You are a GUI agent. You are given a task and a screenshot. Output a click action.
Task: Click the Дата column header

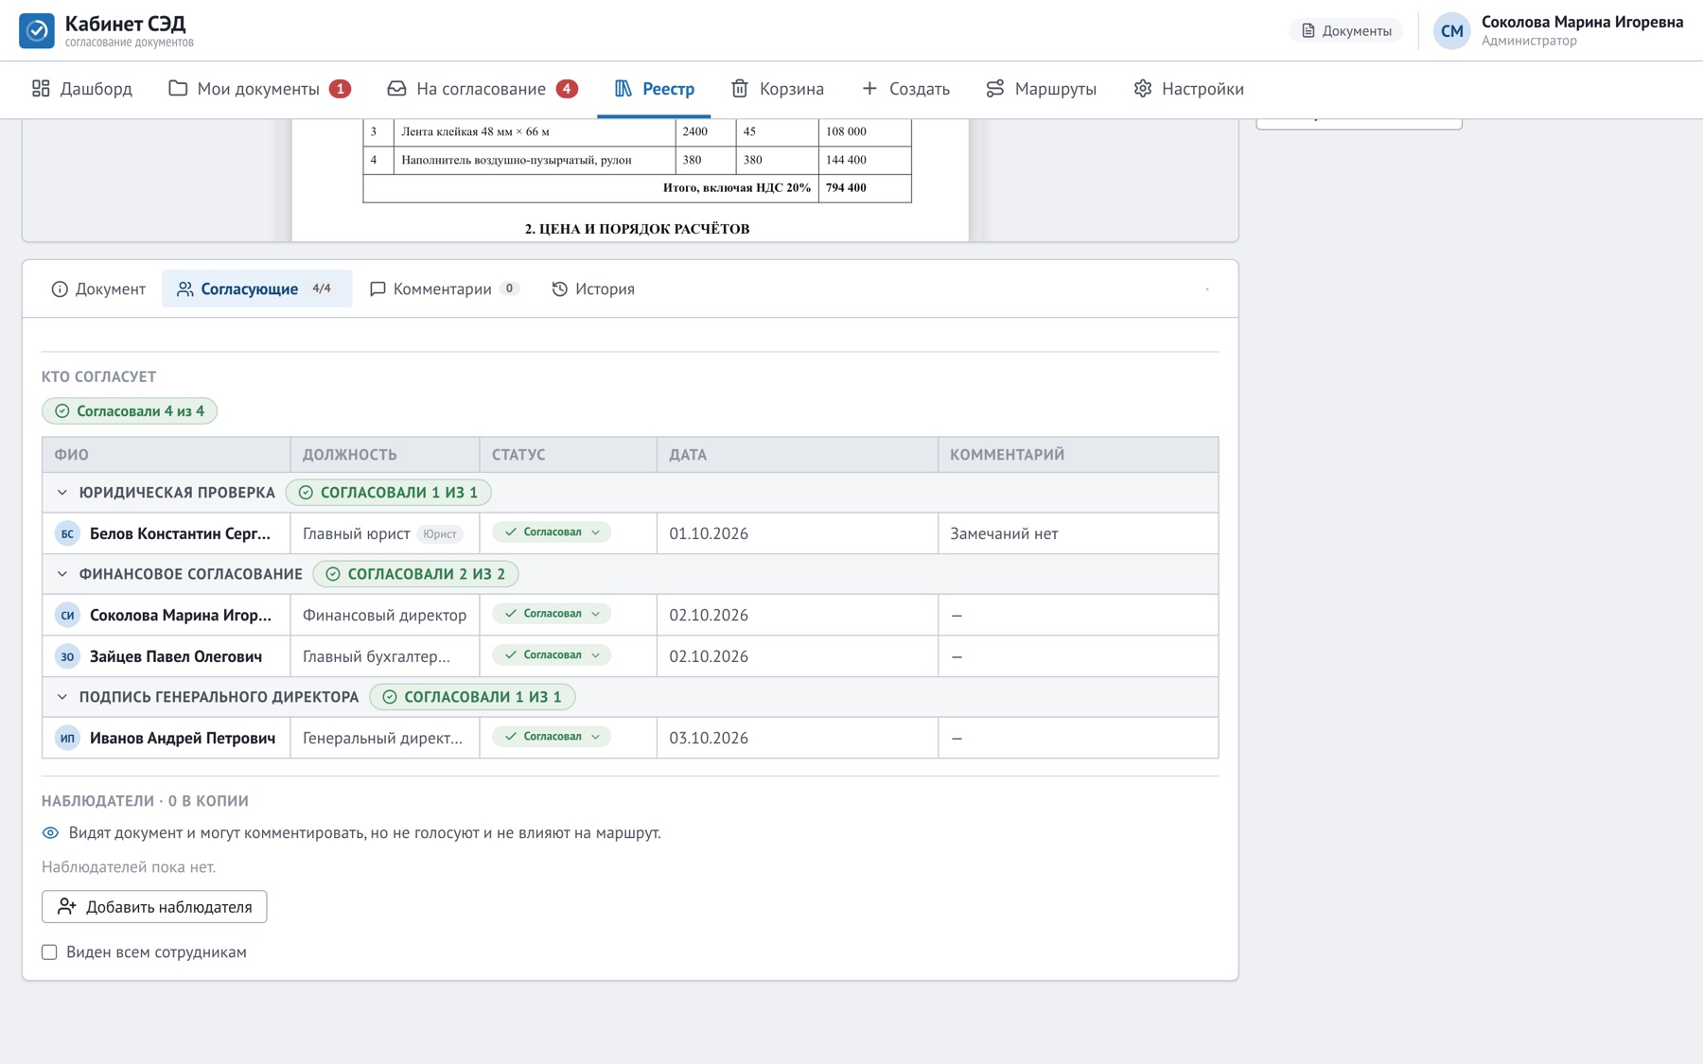pos(798,455)
